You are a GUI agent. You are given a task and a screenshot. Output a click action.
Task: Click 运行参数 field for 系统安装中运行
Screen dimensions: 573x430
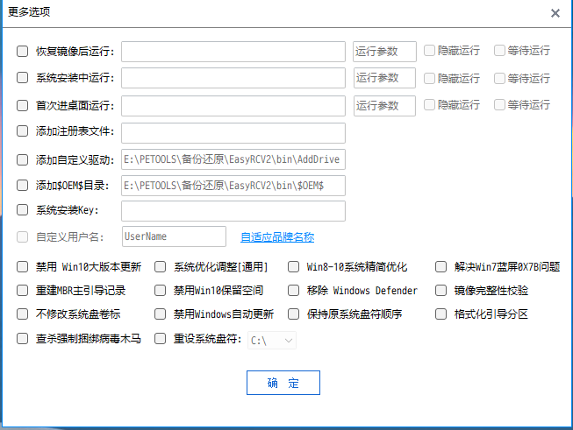tap(384, 78)
